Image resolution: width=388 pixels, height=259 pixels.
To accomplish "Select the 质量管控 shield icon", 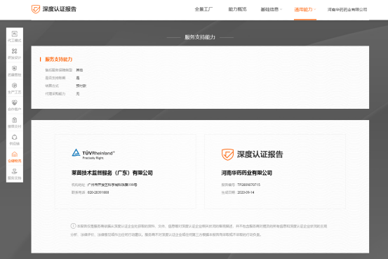I will [x=14, y=68].
